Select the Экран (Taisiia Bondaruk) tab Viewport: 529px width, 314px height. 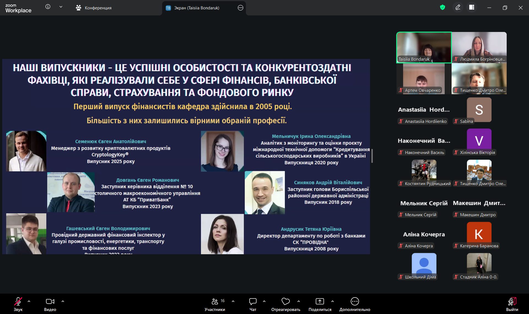point(197,8)
